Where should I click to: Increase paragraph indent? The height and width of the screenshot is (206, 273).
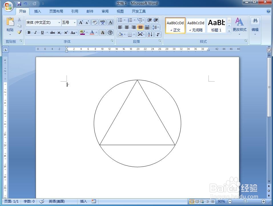pos(155,20)
